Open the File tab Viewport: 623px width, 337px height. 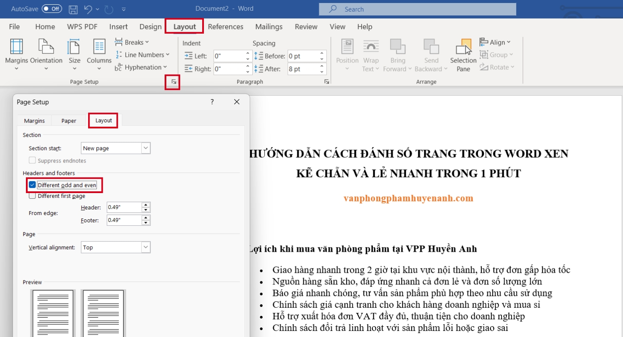coord(14,27)
